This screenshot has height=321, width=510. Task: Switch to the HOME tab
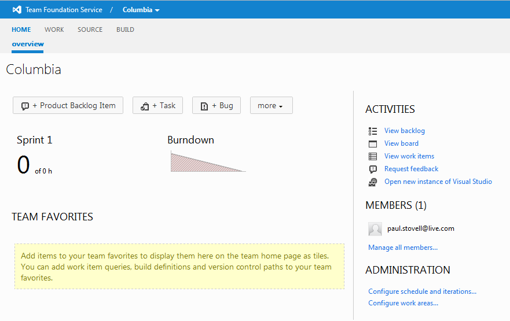21,29
